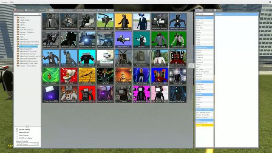
Task: Choose the Camera Woman icon on yellow background
Action: click(123, 22)
